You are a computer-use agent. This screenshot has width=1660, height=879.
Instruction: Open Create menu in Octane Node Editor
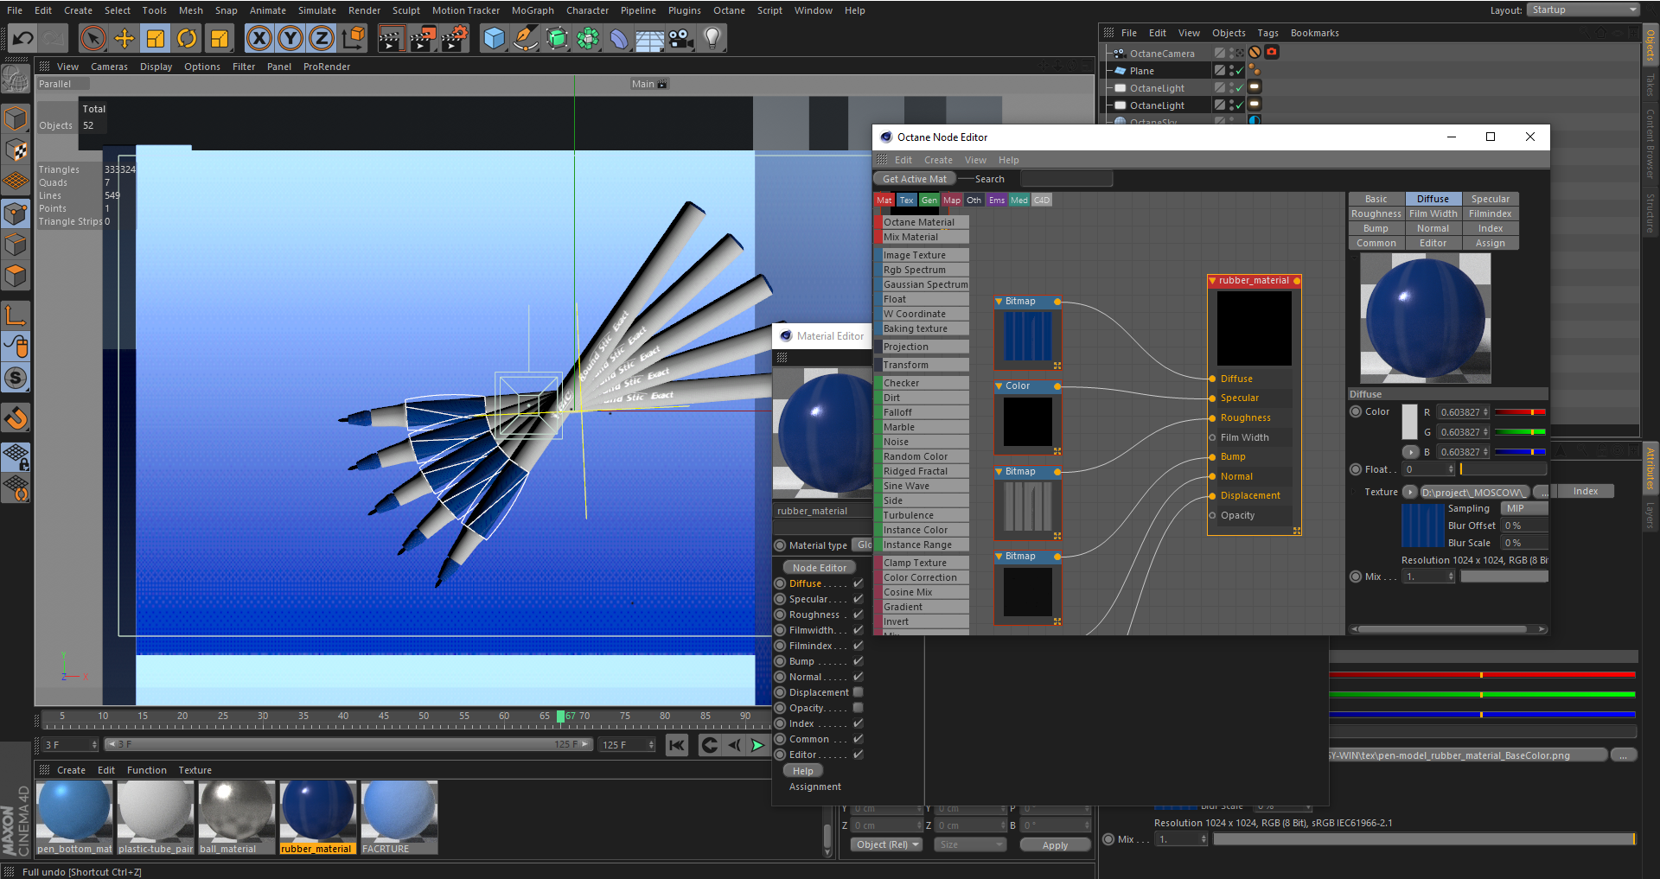click(x=938, y=160)
